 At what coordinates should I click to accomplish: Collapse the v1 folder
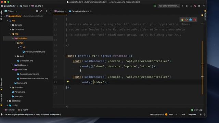click(x=18, y=47)
